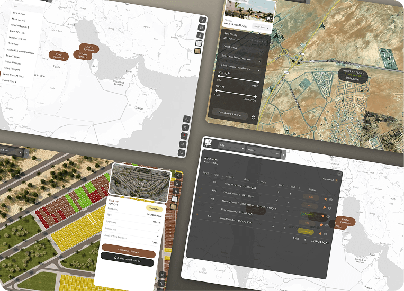404x291 pixels.
Task: Click the phone call icon on map
Action: tap(183, 152)
